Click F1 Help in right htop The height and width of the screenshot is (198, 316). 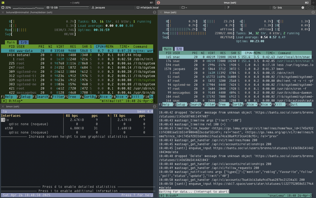click(x=166, y=104)
